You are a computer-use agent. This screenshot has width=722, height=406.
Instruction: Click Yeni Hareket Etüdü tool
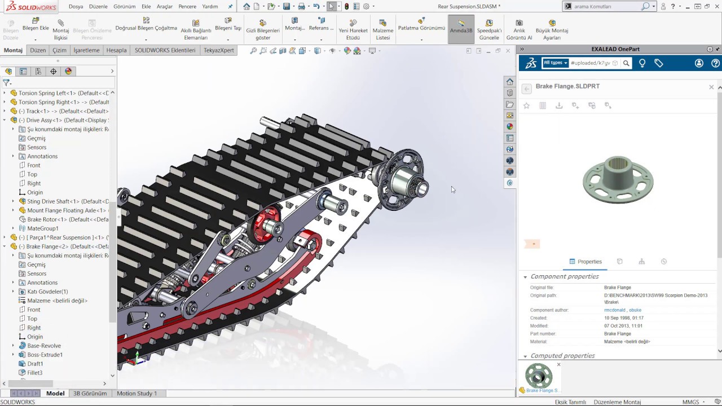coord(353,30)
